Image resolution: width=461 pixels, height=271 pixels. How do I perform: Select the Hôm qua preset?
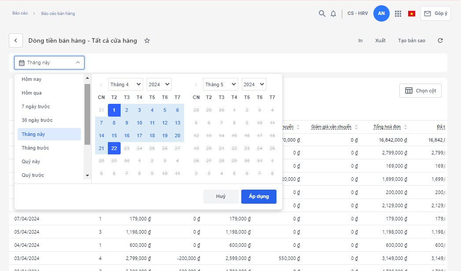coord(32,93)
